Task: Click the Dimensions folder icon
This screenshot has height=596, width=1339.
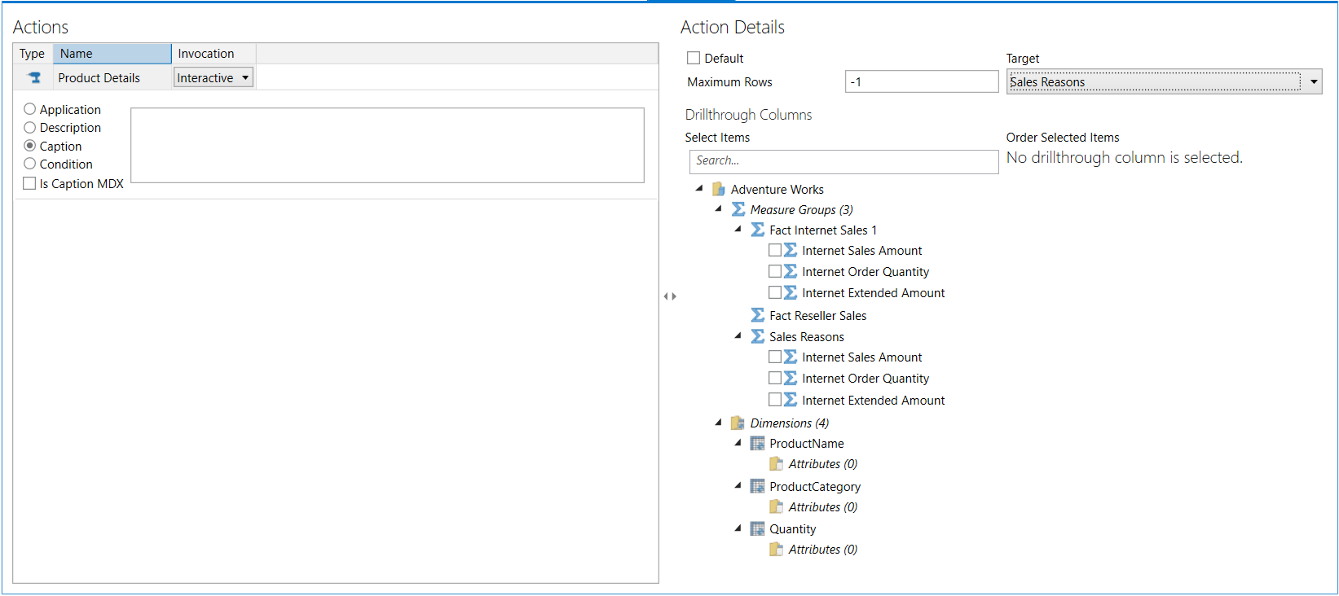Action: coord(738,423)
